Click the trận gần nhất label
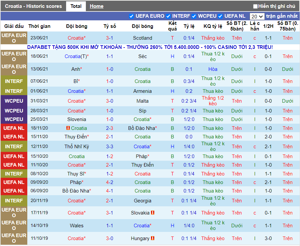The width and height of the screenshot is (300, 246). coord(282,16)
